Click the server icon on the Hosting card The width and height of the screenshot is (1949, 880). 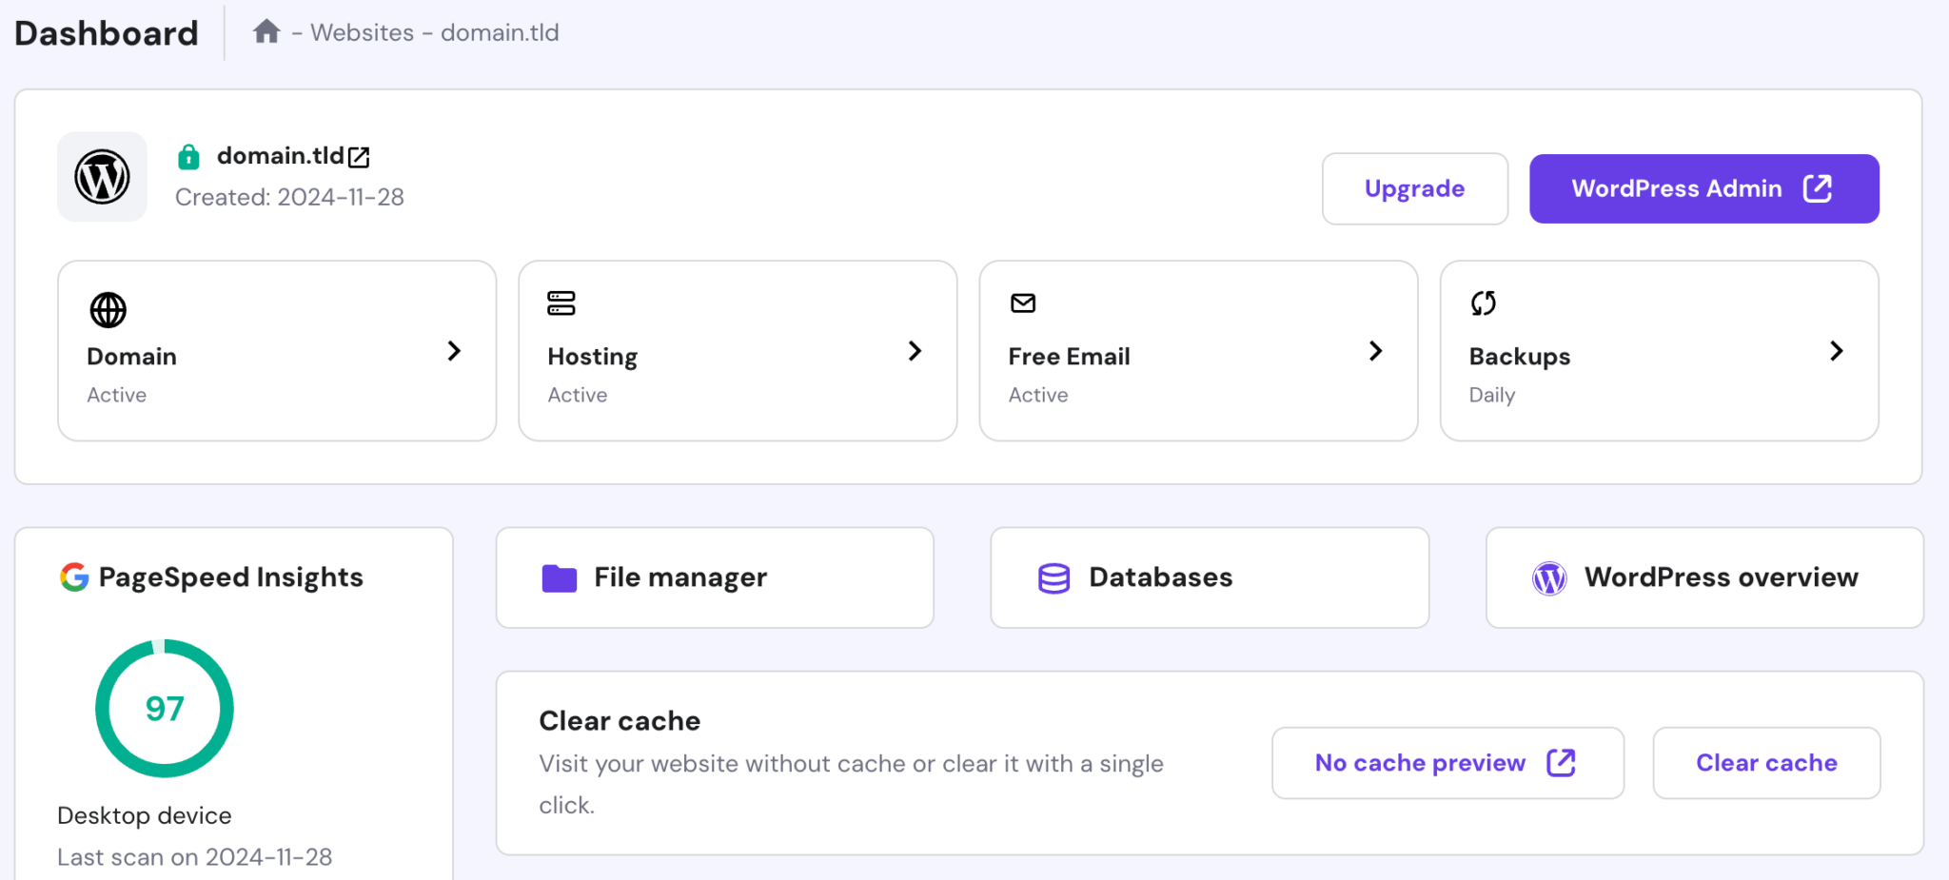click(x=561, y=303)
